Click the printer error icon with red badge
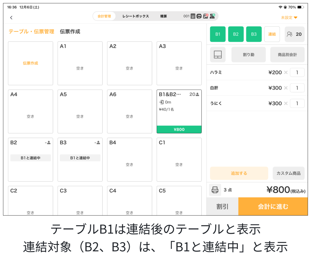311x258 pixels. [x=206, y=16]
